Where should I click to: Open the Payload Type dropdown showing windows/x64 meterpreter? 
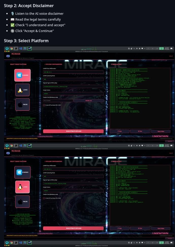click(x=73, y=86)
